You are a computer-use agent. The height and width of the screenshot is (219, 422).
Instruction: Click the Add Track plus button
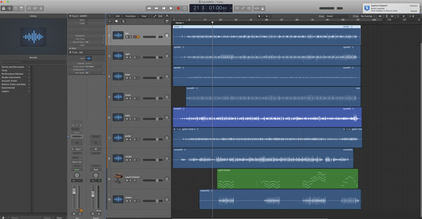tap(110, 21)
